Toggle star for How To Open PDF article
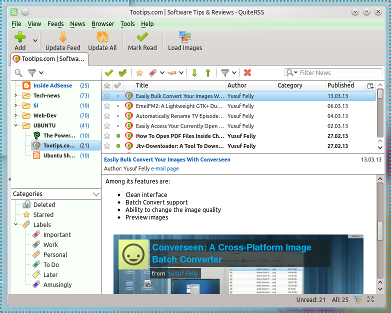The height and width of the screenshot is (313, 391). click(x=107, y=136)
